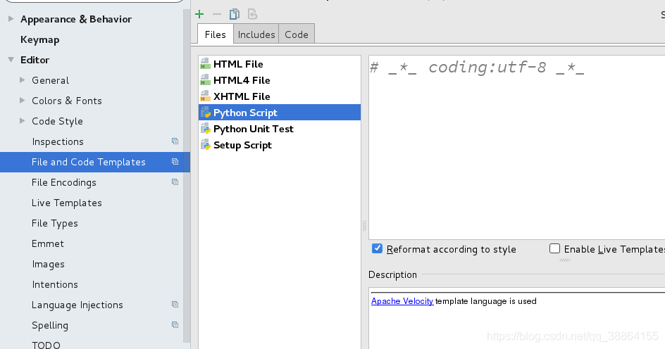Click into the template code editor
665x349 pixels.
click(x=516, y=147)
